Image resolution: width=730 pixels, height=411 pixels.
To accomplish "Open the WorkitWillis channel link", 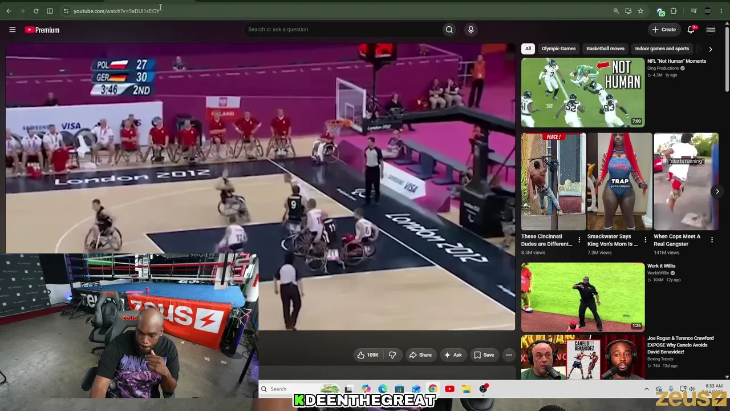I will (x=658, y=273).
